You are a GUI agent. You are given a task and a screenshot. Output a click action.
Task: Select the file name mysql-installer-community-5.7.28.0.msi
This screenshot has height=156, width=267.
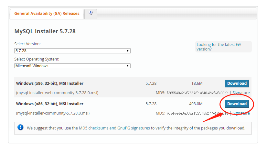click(53, 113)
